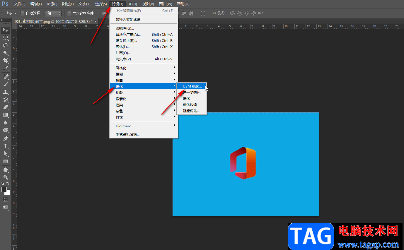The image size is (404, 250).
Task: Toggle Quick Mask mode
Action: pos(6,199)
